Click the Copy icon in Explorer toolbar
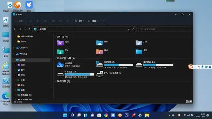This screenshot has width=212, height=119. pos(38,21)
